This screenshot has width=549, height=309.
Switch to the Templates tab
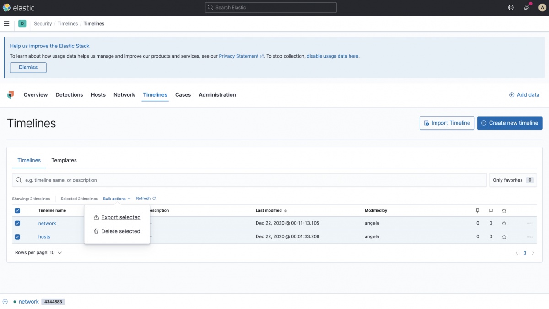64,161
